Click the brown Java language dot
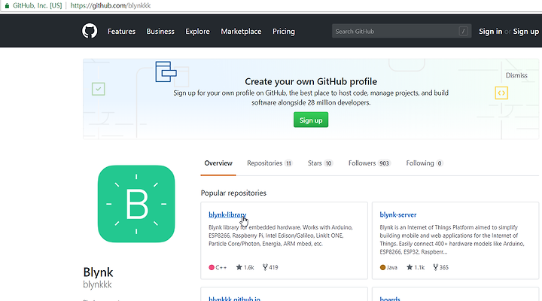 pyautogui.click(x=382, y=267)
